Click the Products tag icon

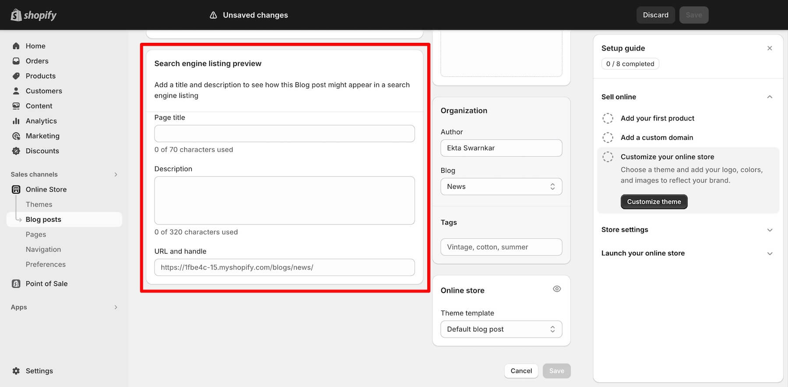click(x=16, y=76)
